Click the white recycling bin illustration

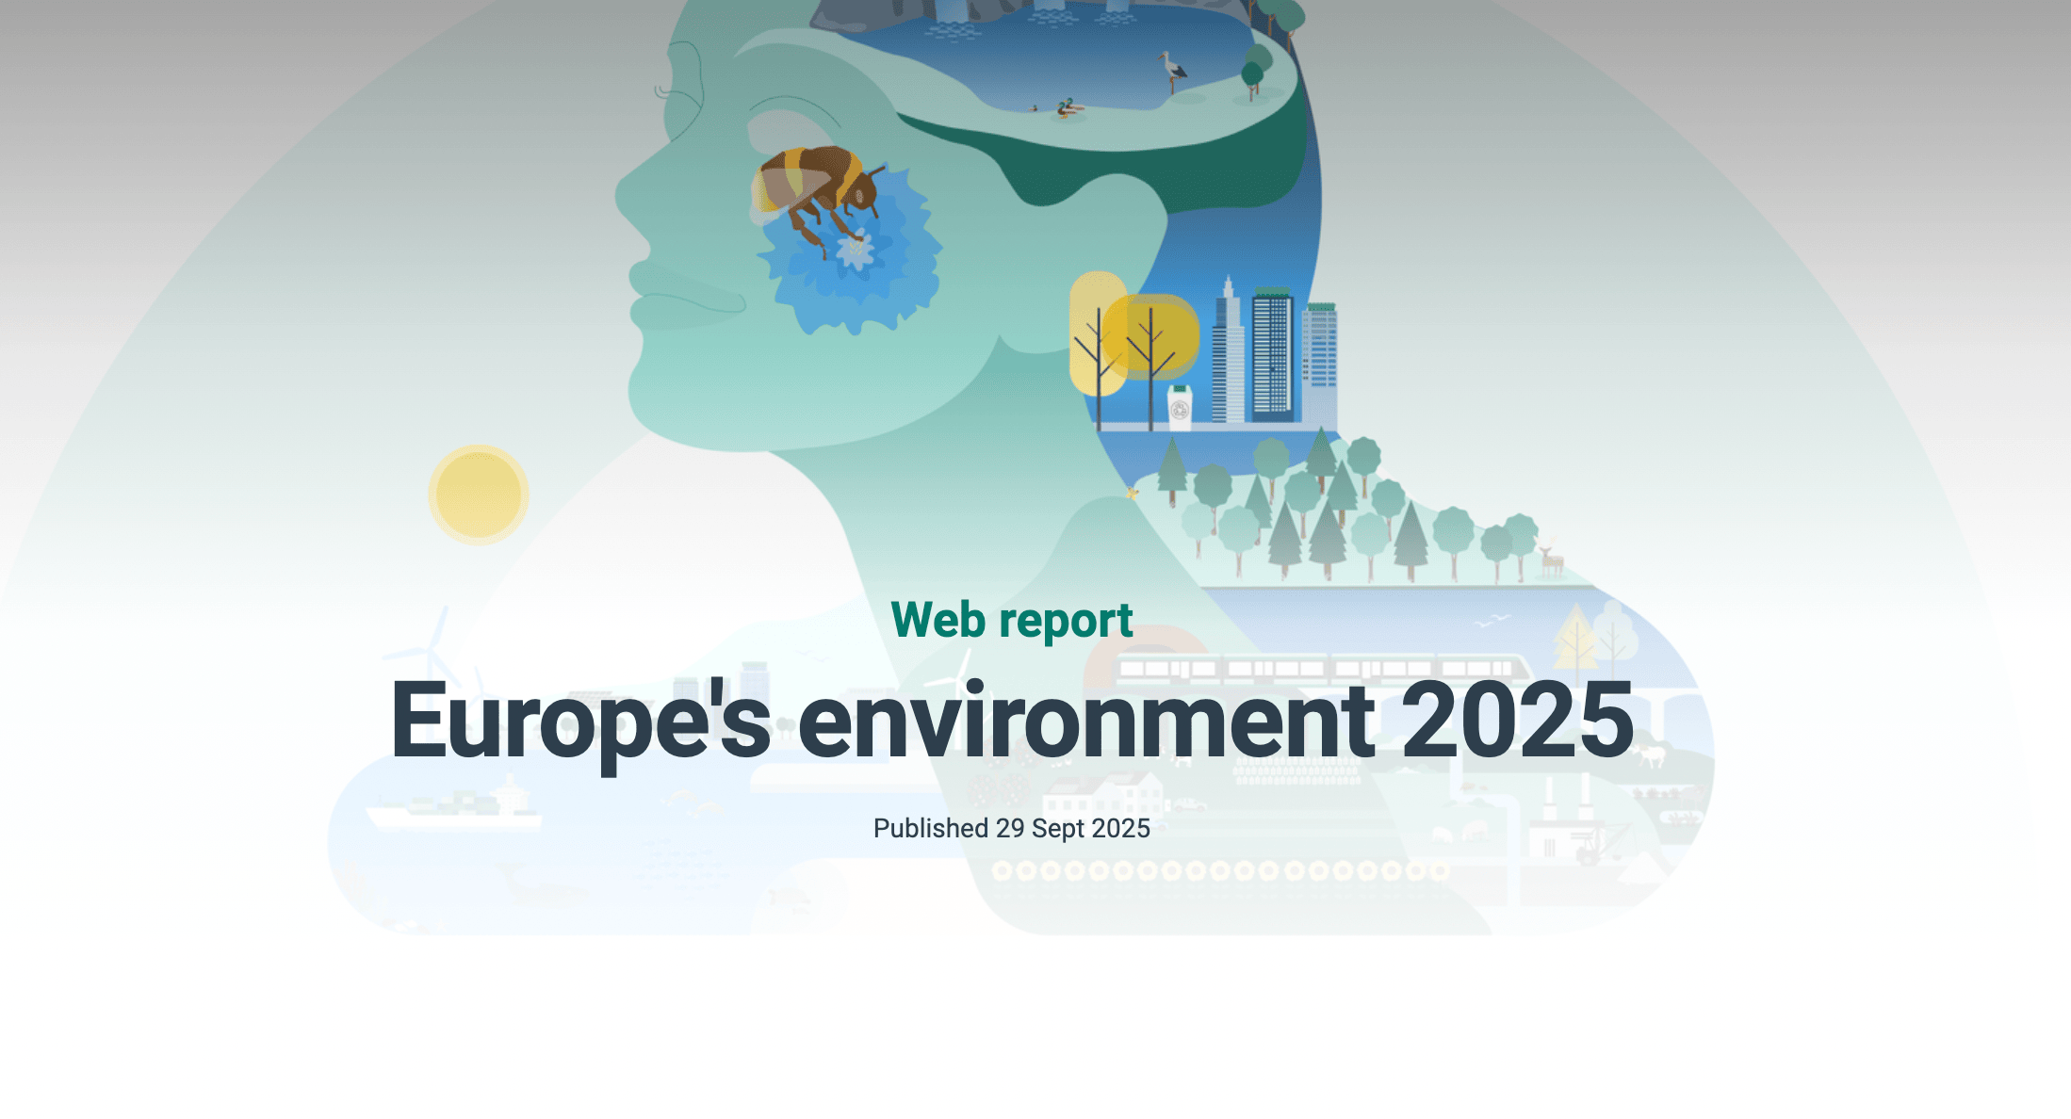(1180, 408)
